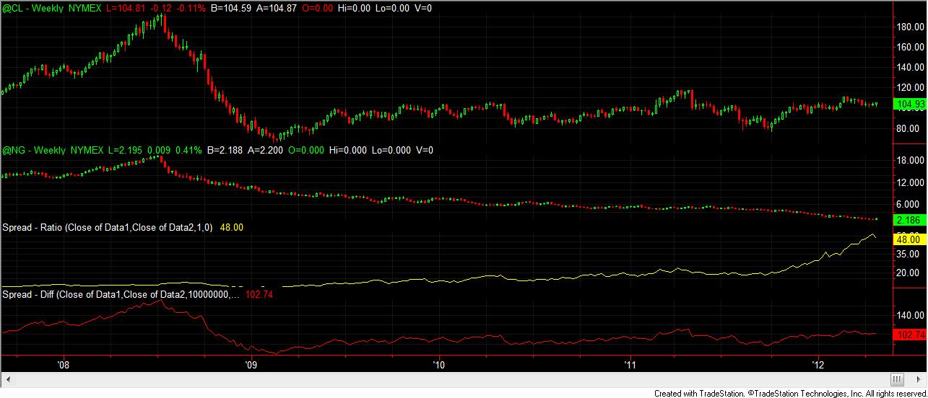This screenshot has height=398, width=928.
Task: Click the 160.00 price axis label
Action: pos(911,47)
